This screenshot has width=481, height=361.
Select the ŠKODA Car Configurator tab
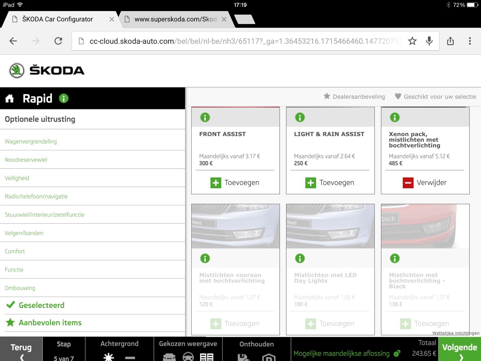point(58,19)
